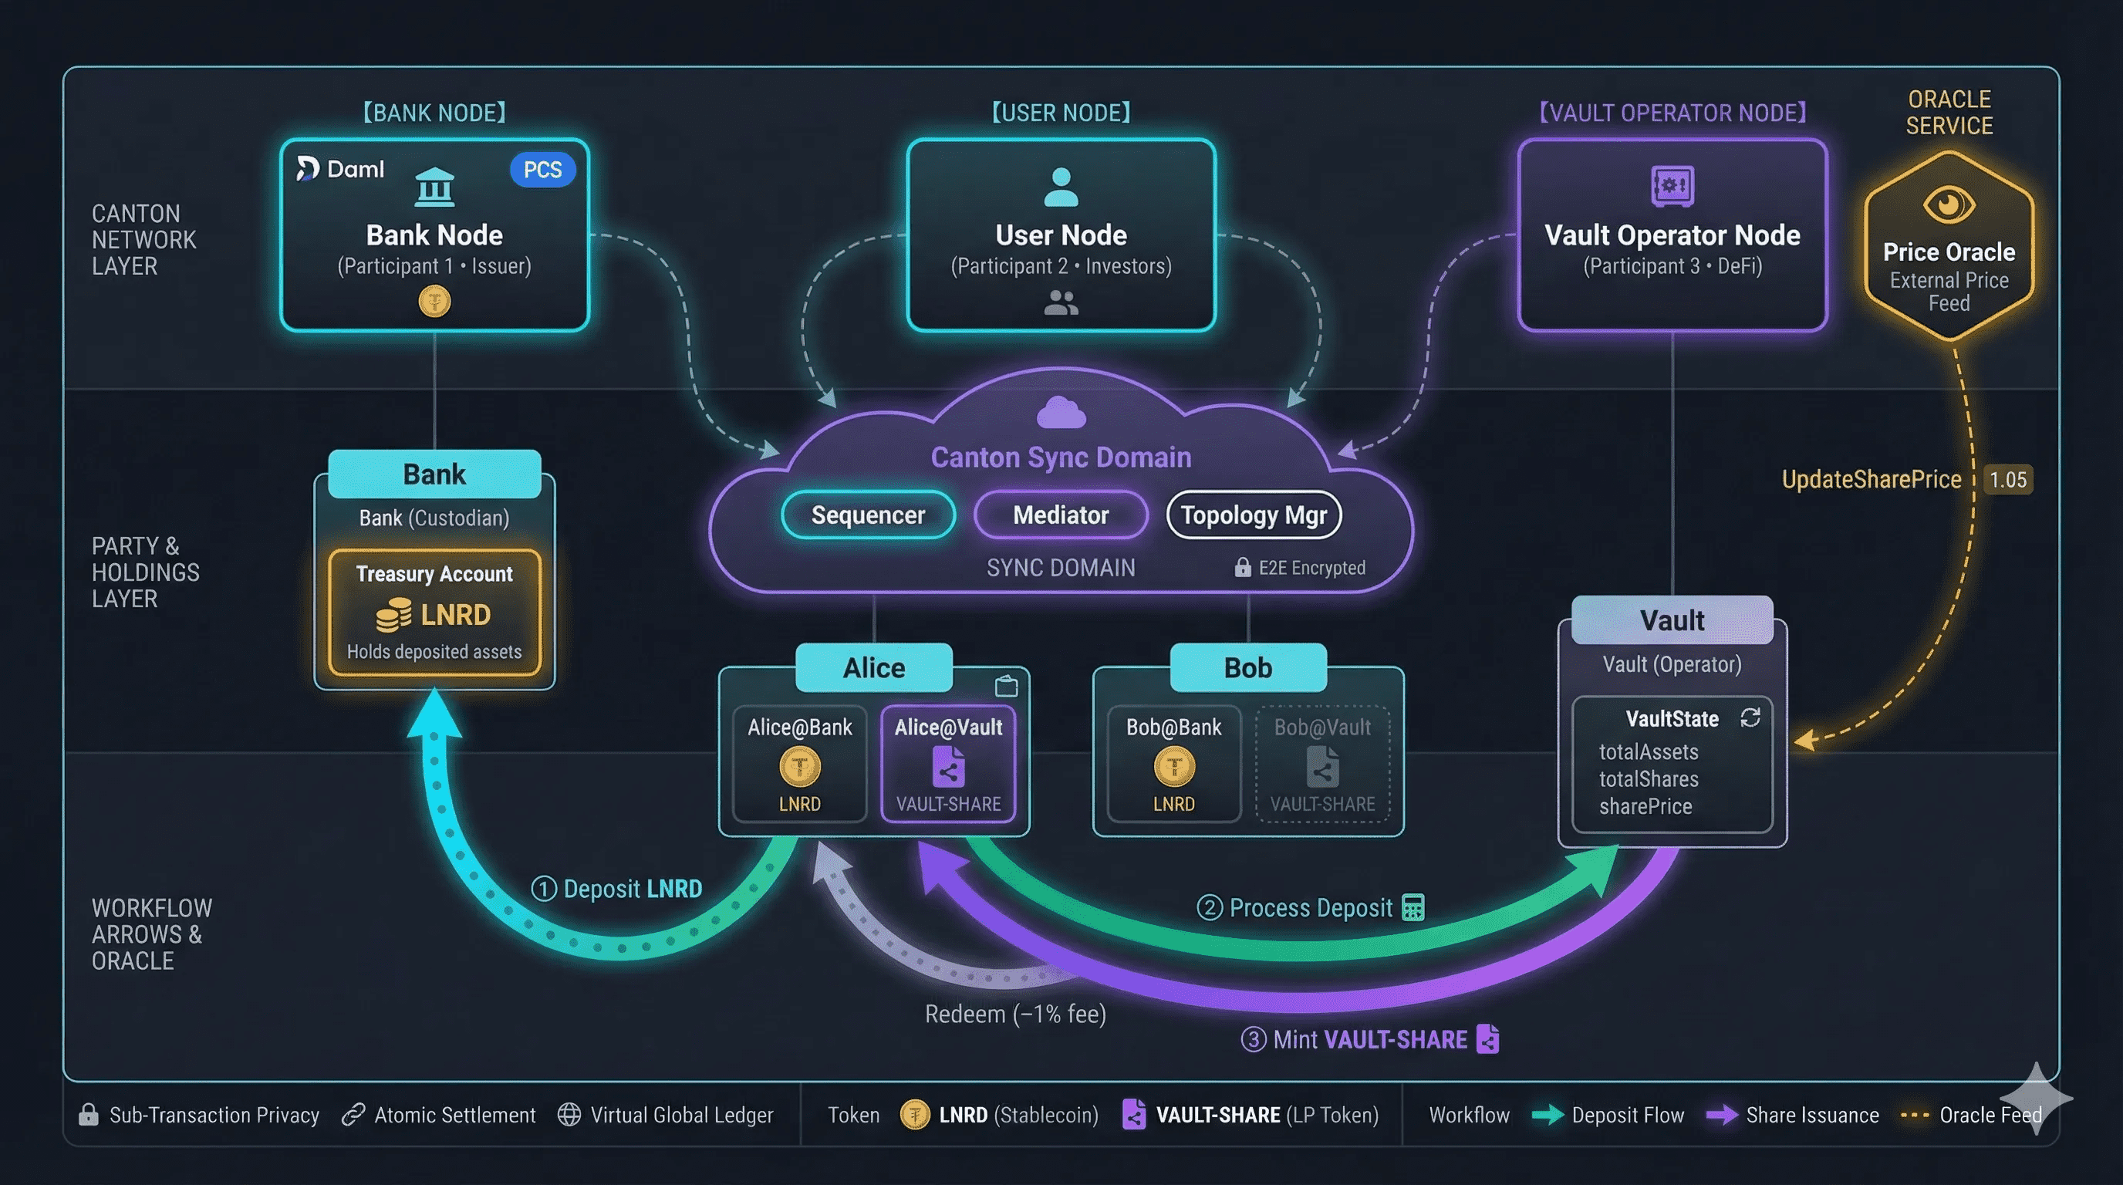This screenshot has height=1185, width=2123.
Task: Select the dashed Bob@Vault placeholder
Action: [1322, 764]
